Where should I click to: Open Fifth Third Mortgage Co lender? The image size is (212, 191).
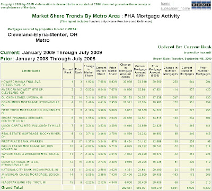point(31,112)
